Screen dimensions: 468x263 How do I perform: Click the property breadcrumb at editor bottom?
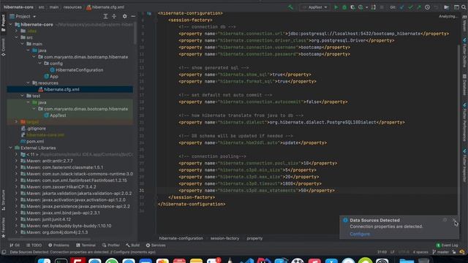click(x=254, y=238)
